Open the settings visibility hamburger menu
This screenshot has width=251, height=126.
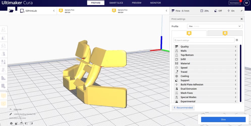[x=237, y=40]
